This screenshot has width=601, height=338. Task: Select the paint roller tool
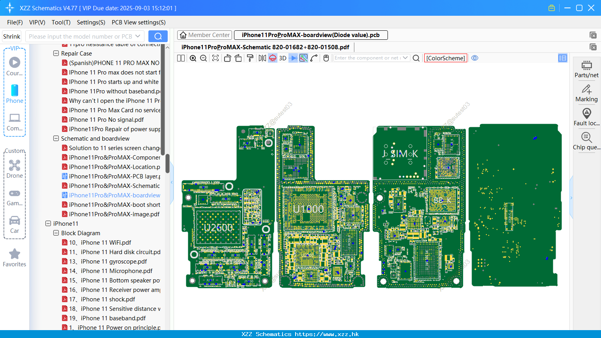(x=250, y=58)
